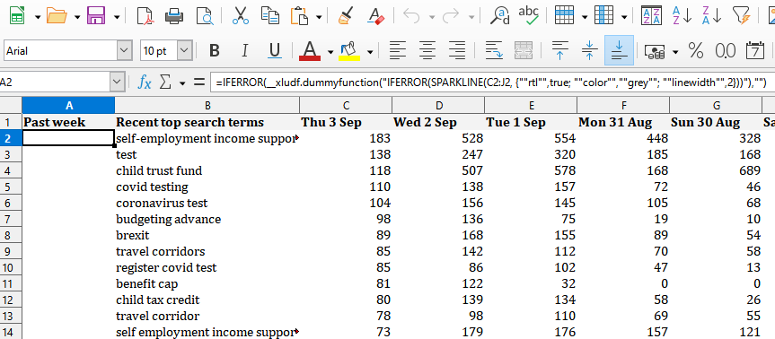Open the Paste special dropdown arrow
Image resolution: width=775 pixels, height=339 pixels.
coord(319,17)
